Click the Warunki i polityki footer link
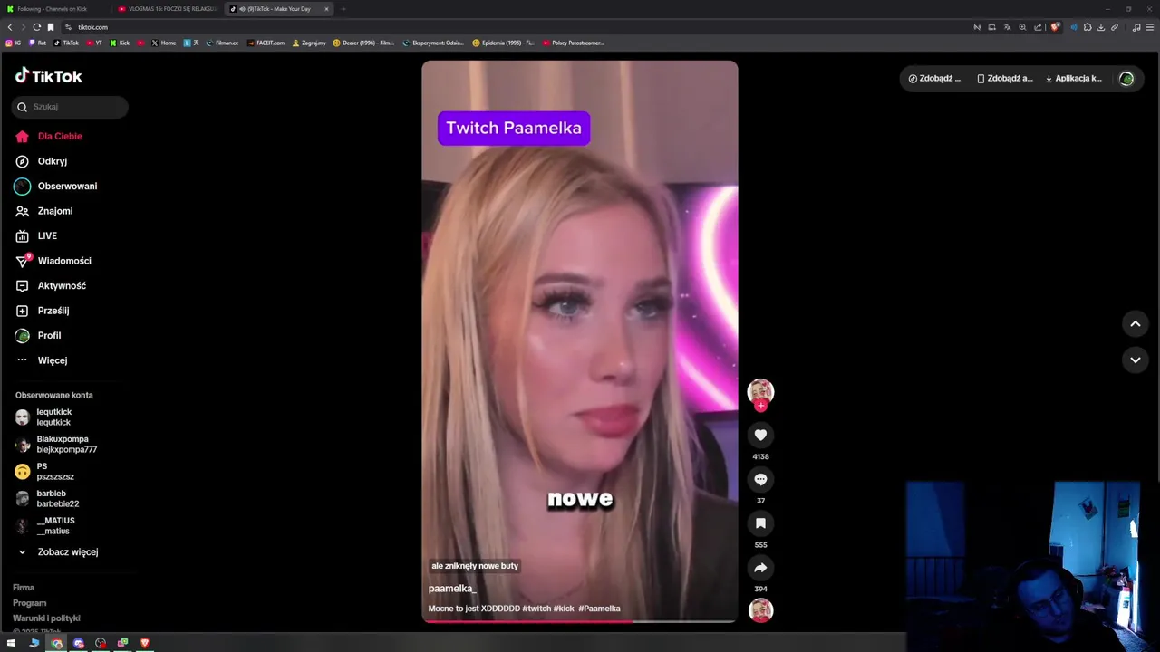Image resolution: width=1160 pixels, height=652 pixels. coord(46,618)
